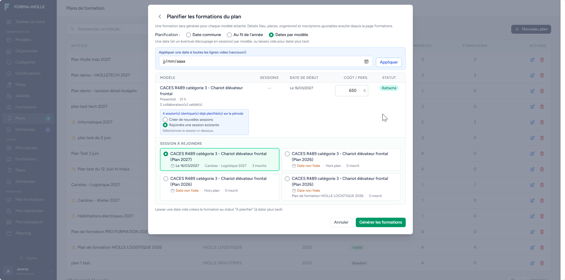Click the Plans sidebar icon under Administration
Screen dimensions: 565x280
(x=9, y=118)
